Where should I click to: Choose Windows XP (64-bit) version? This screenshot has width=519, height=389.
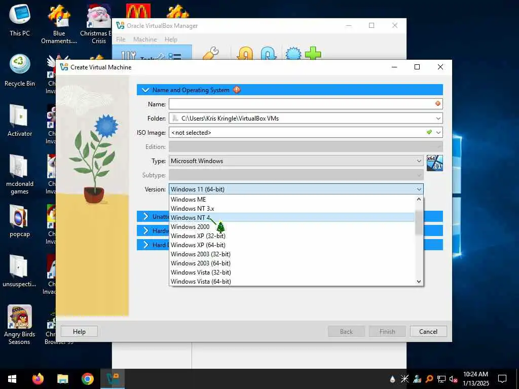point(292,245)
